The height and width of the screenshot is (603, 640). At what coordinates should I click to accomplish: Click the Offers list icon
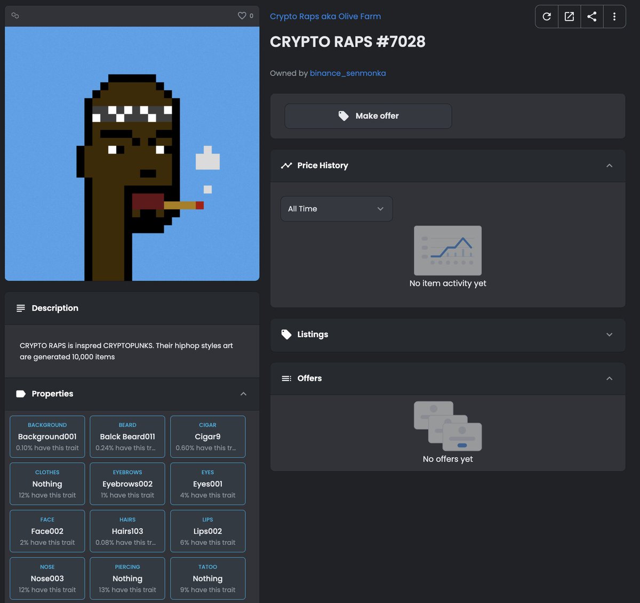(286, 378)
